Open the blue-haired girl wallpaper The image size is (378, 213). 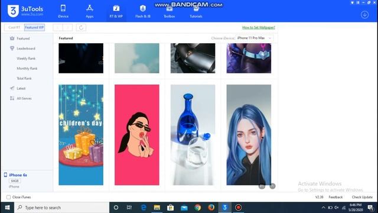pos(249,135)
